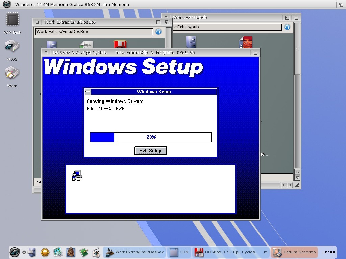Click the Wanderer eye logo in title bar
The image size is (346, 259).
pos(7,4)
